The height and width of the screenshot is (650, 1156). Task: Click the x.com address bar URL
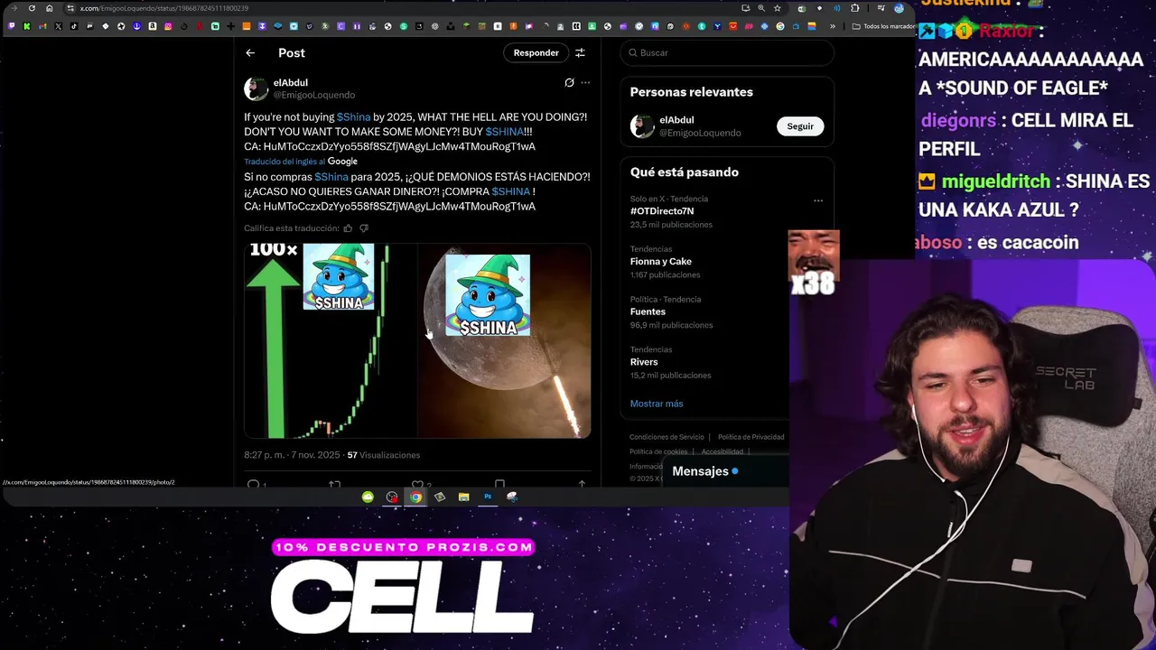coord(164,8)
